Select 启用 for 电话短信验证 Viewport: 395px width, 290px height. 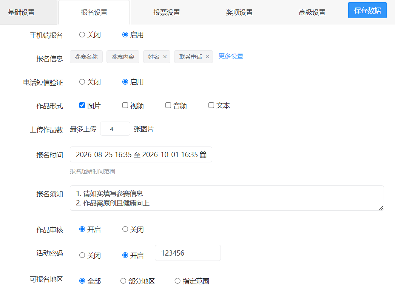point(125,82)
